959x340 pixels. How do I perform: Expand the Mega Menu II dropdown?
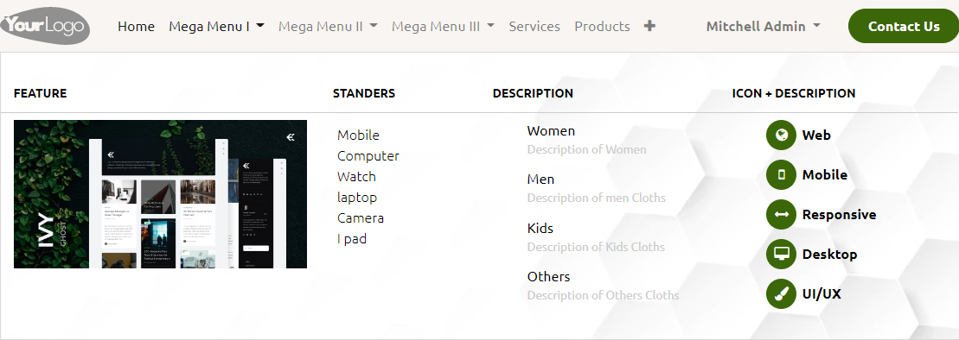tap(328, 26)
